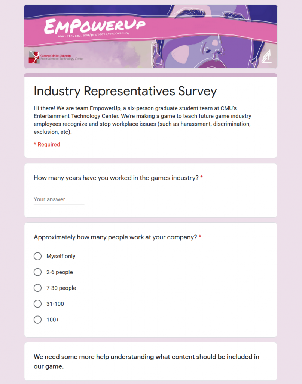Choose the '7-30 people' radio button
Screen dimensions: 302x384
(38, 288)
